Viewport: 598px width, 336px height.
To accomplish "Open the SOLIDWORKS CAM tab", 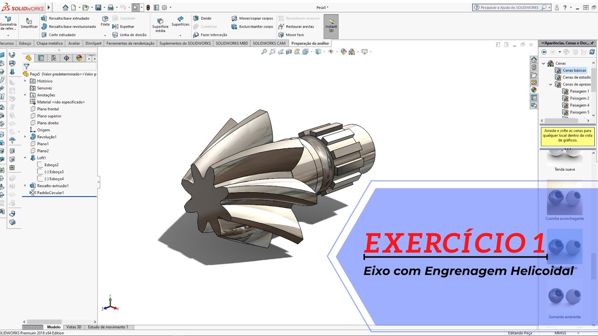I will click(269, 43).
